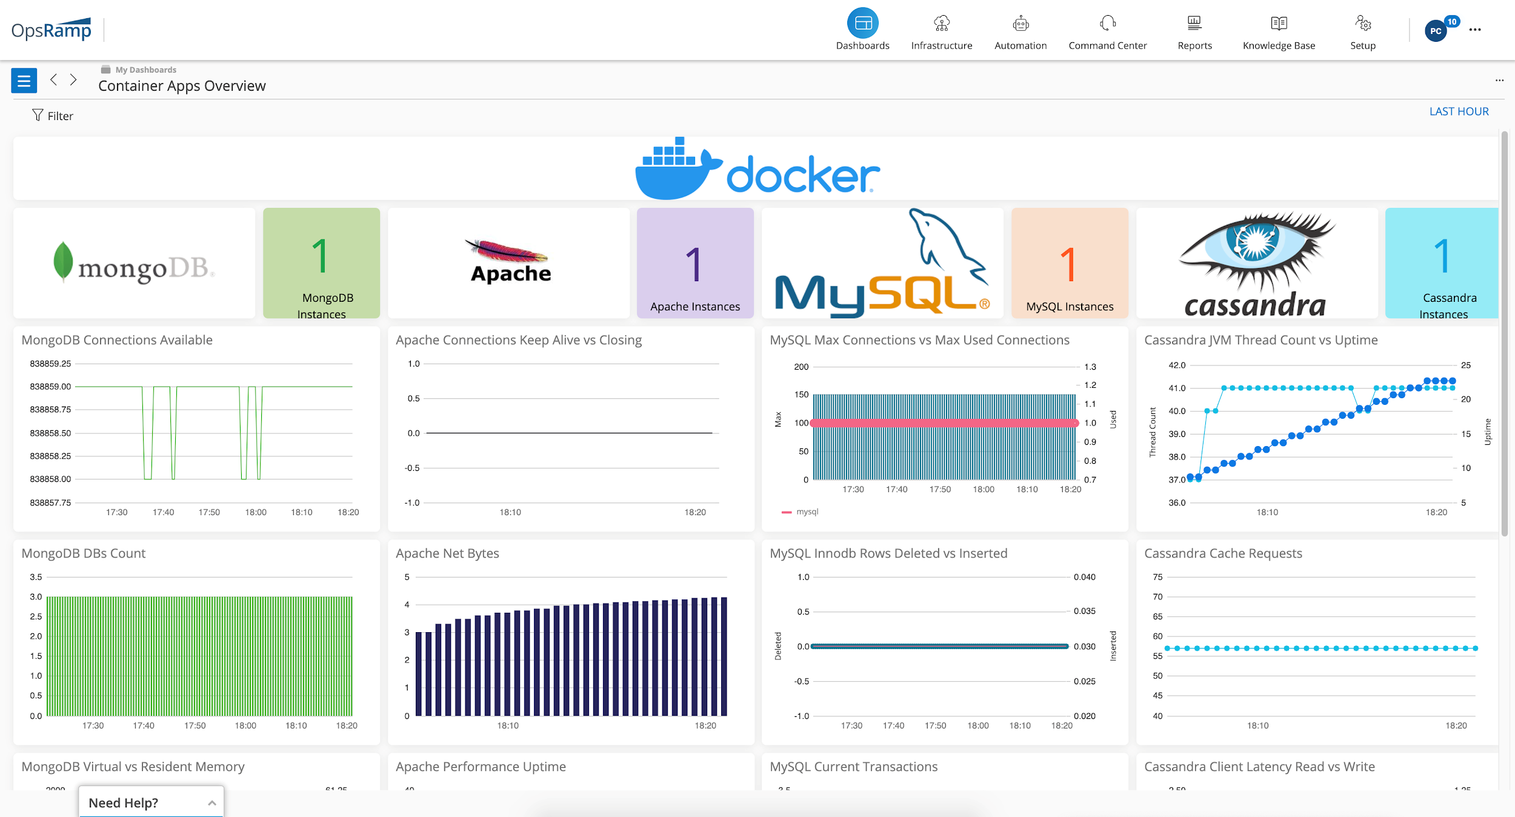Click the Cassandra JVM Thread Count title

coord(1260,340)
